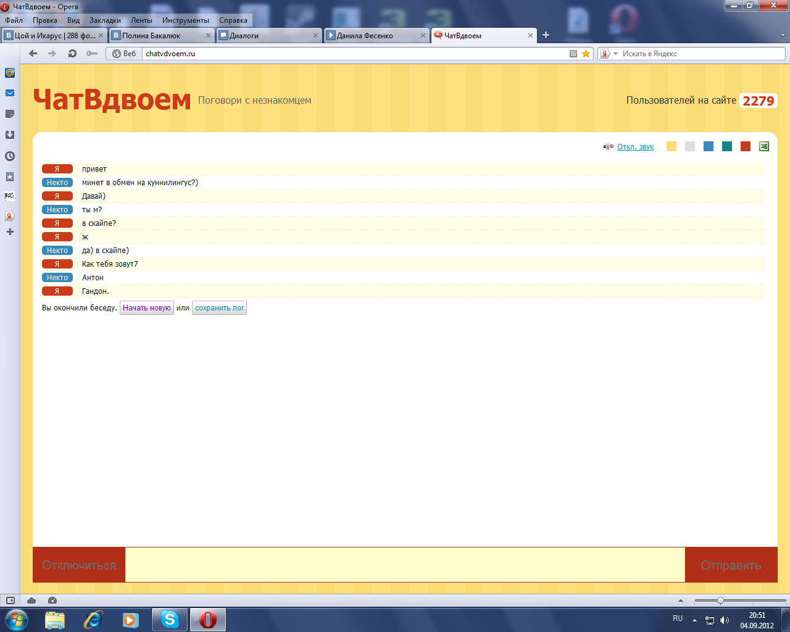
Task: Open network icon in system tray
Action: pyautogui.click(x=710, y=620)
